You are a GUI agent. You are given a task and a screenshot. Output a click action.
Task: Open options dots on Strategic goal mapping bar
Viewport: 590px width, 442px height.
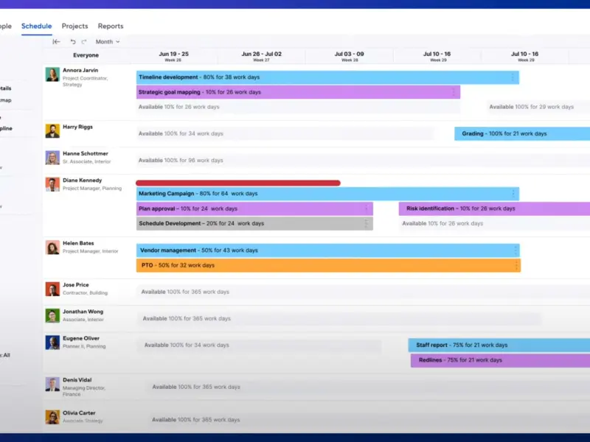coord(454,92)
